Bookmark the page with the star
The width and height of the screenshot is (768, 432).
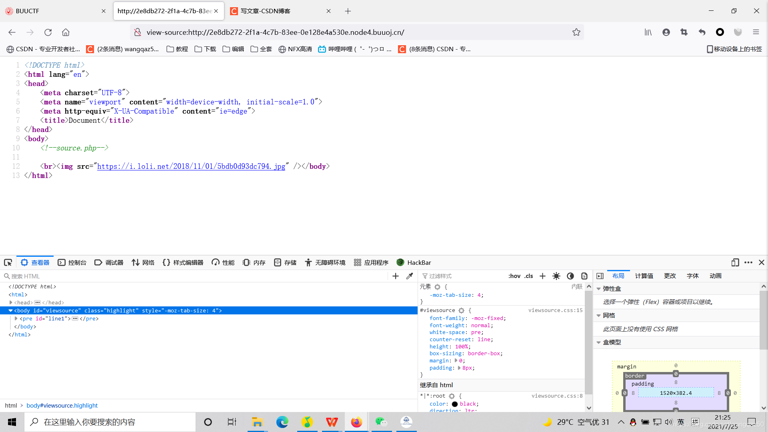coord(576,32)
